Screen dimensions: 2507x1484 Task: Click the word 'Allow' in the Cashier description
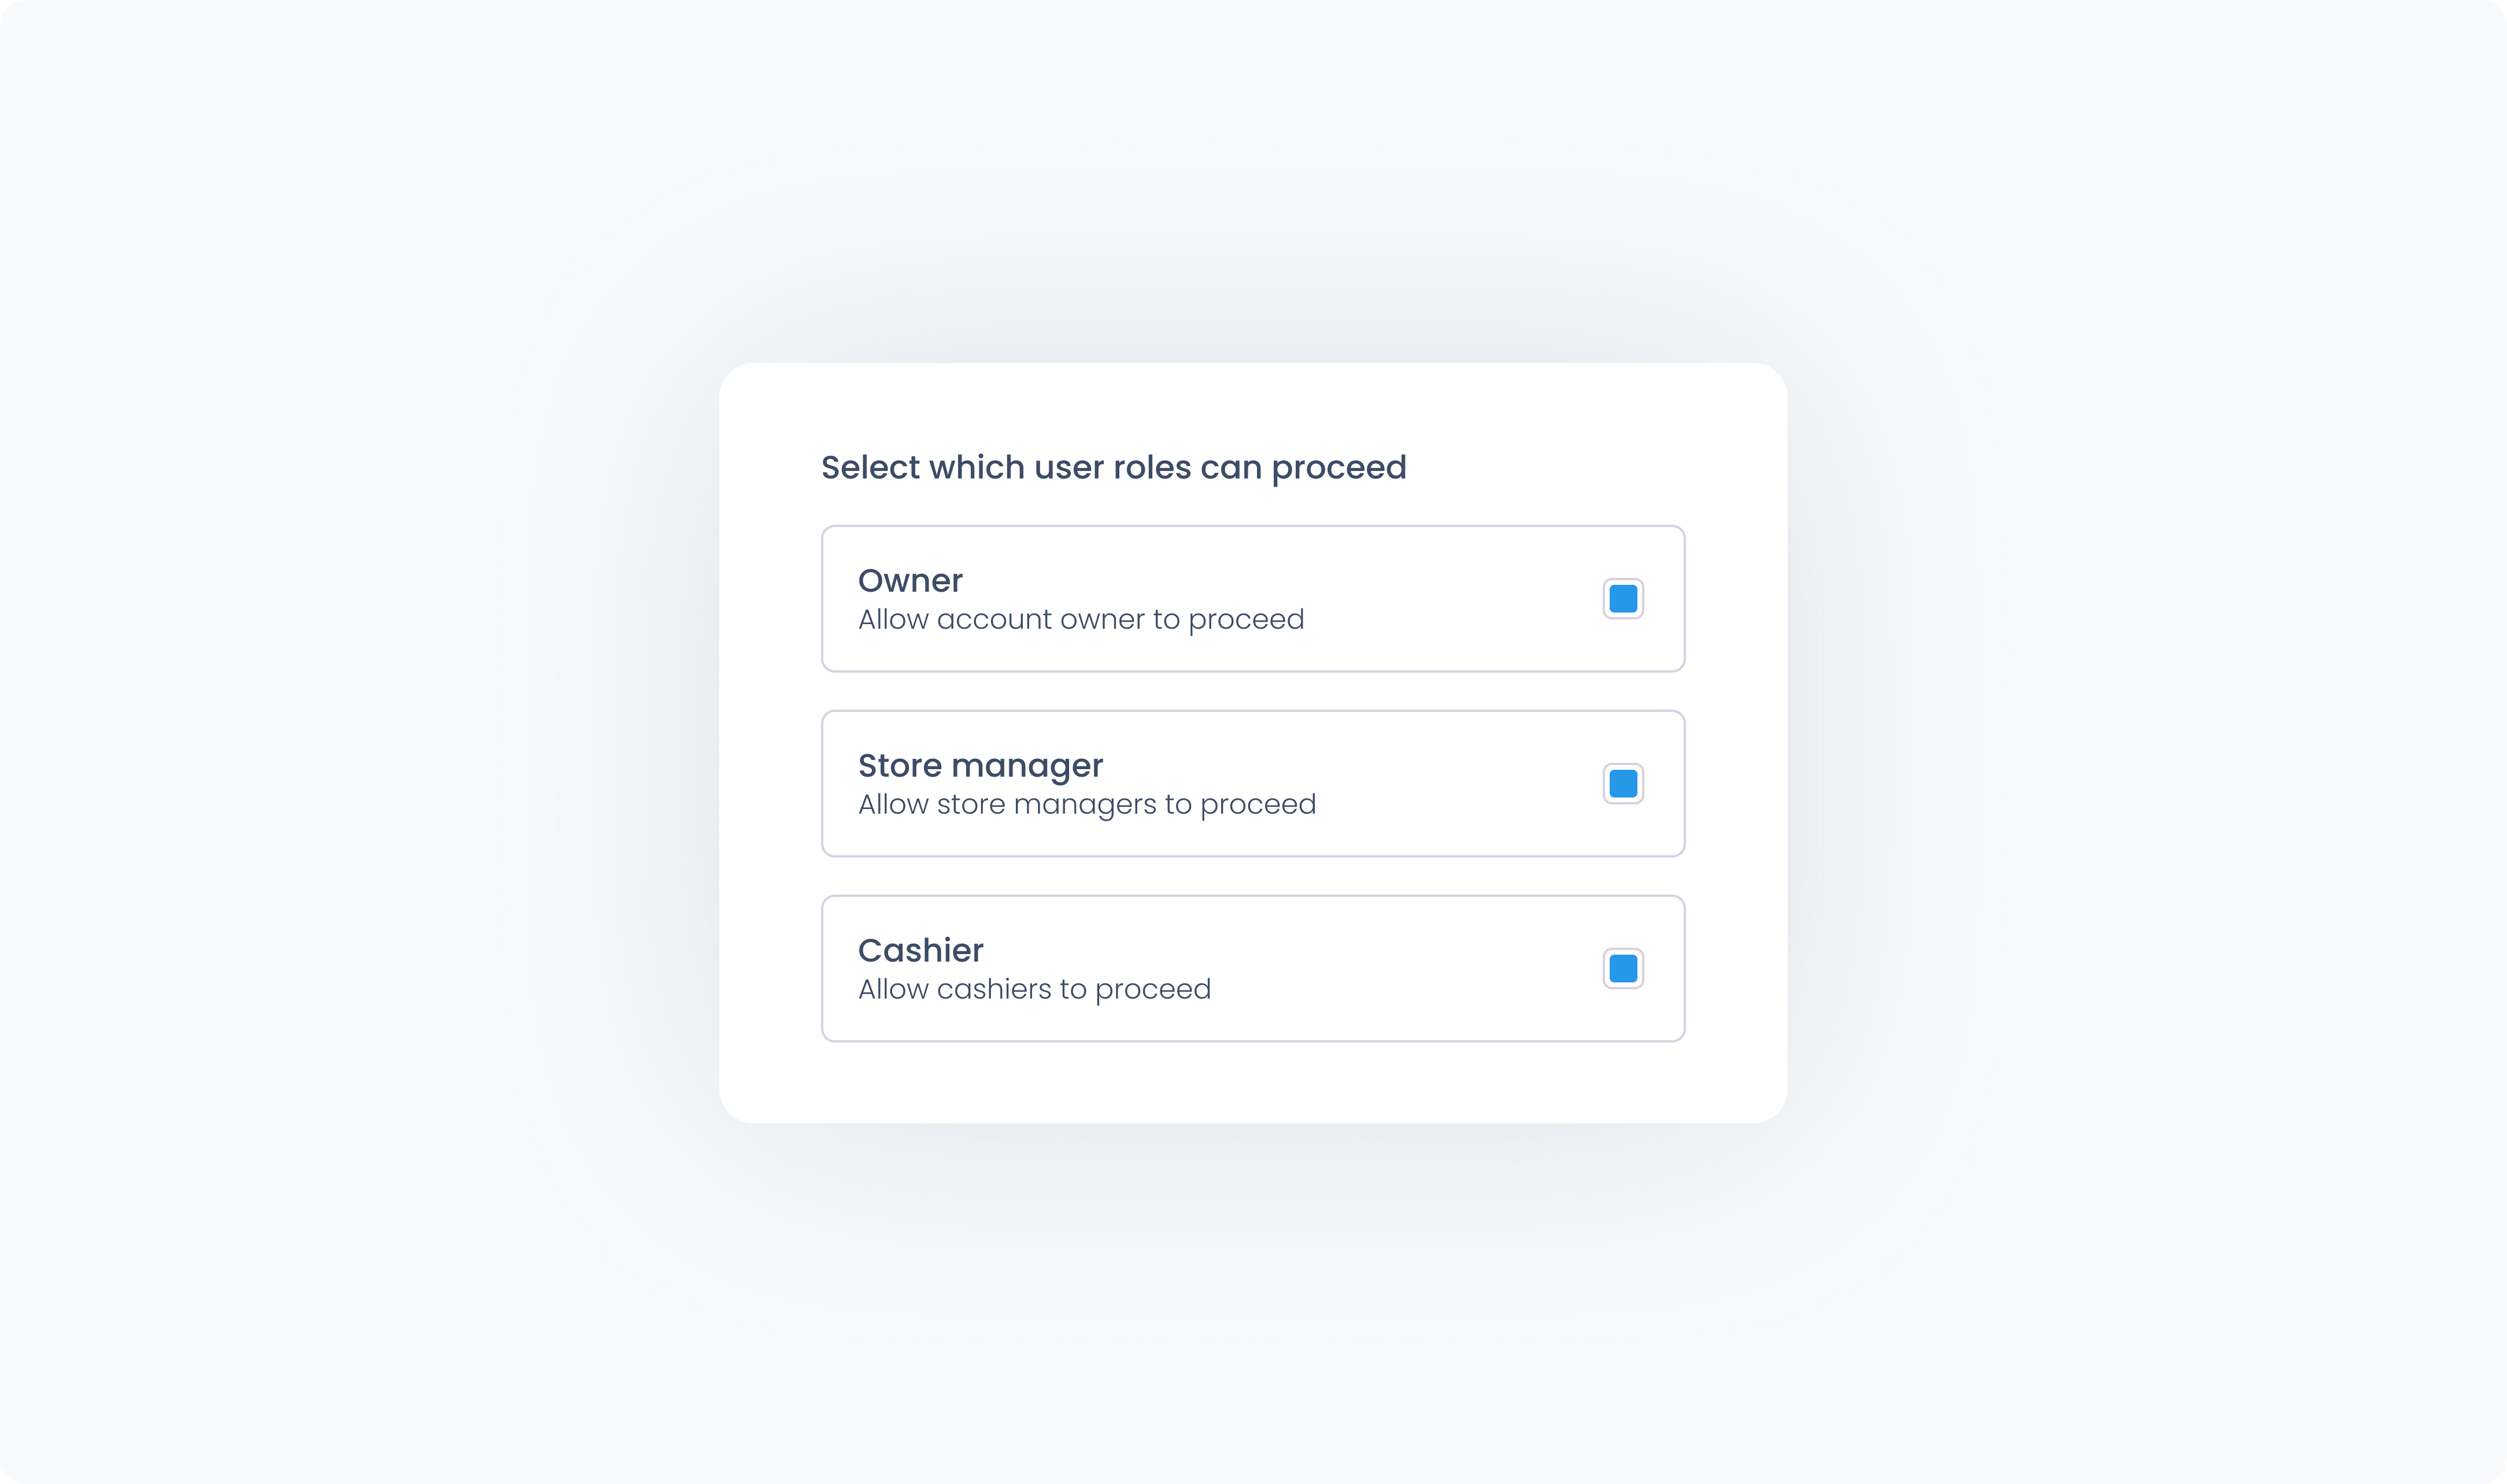click(893, 990)
